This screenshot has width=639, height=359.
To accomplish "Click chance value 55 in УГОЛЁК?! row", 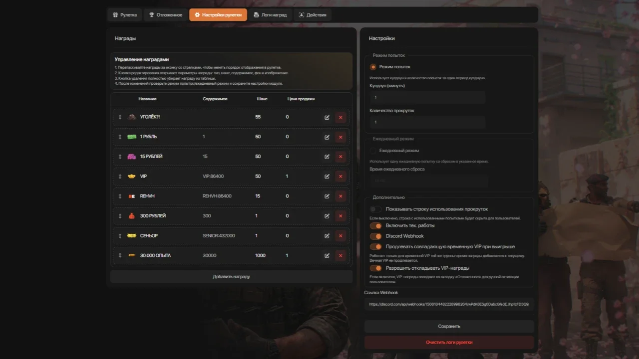I will [x=258, y=117].
